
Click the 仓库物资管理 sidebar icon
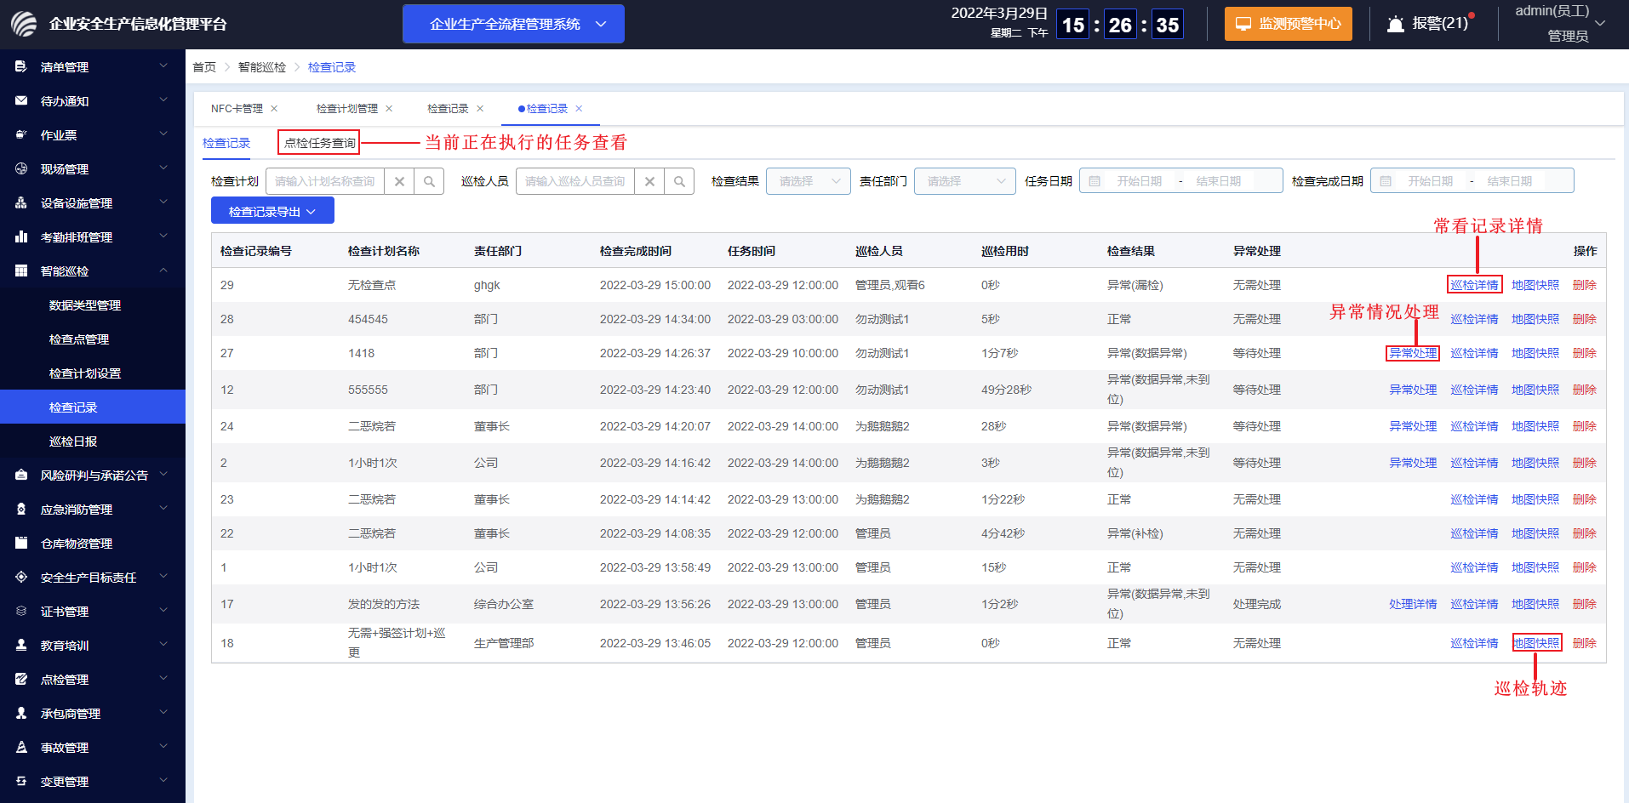click(x=21, y=543)
